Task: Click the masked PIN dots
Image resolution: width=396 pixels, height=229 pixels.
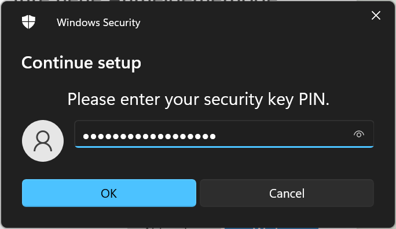Action: 149,136
